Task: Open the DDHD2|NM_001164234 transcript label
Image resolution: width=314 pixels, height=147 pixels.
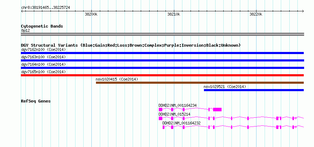Action: click(x=177, y=105)
